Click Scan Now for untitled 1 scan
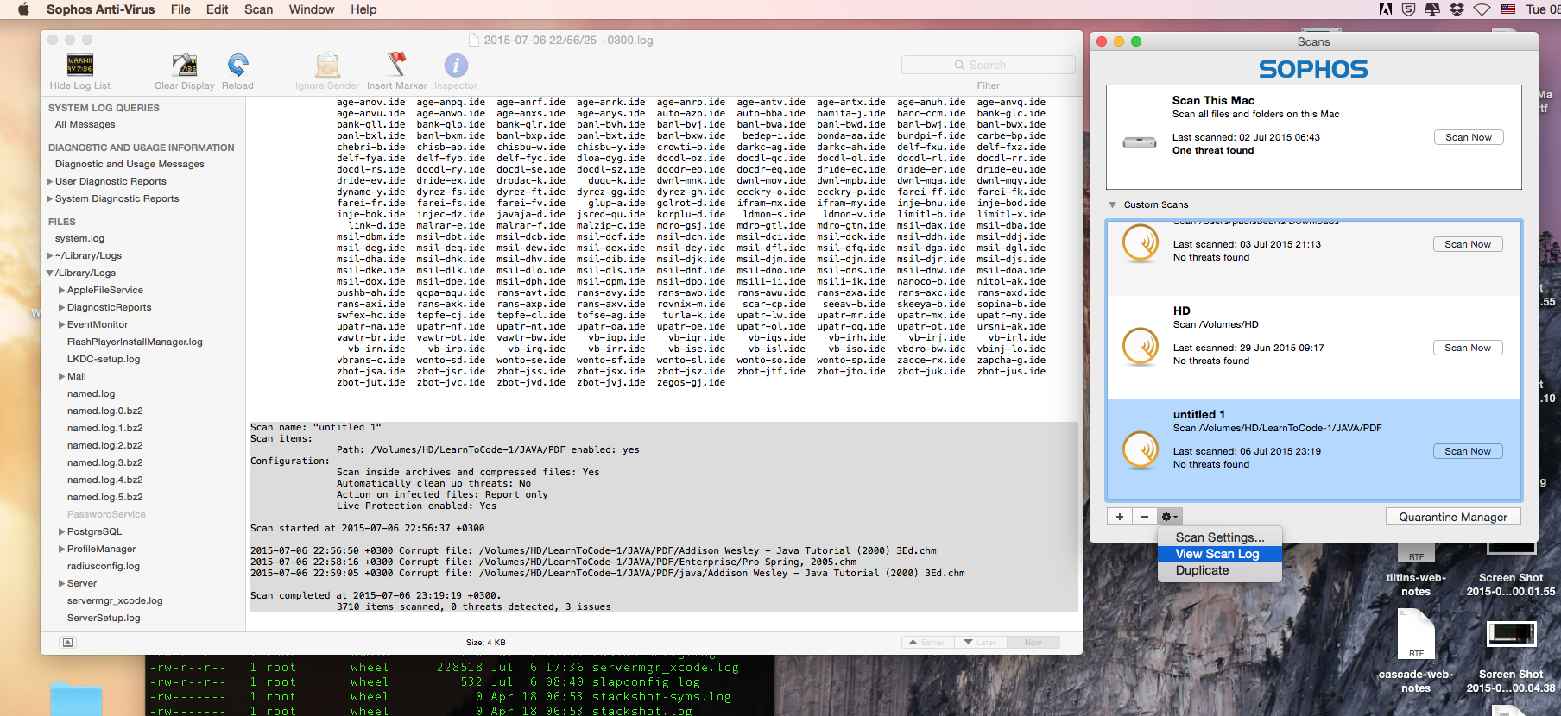 [x=1468, y=451]
